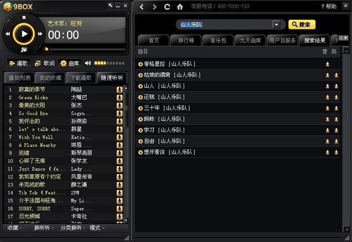The width and height of the screenshot is (352, 242).
Task: Open the 分类换听 dropdown menu
Action: tap(73, 228)
